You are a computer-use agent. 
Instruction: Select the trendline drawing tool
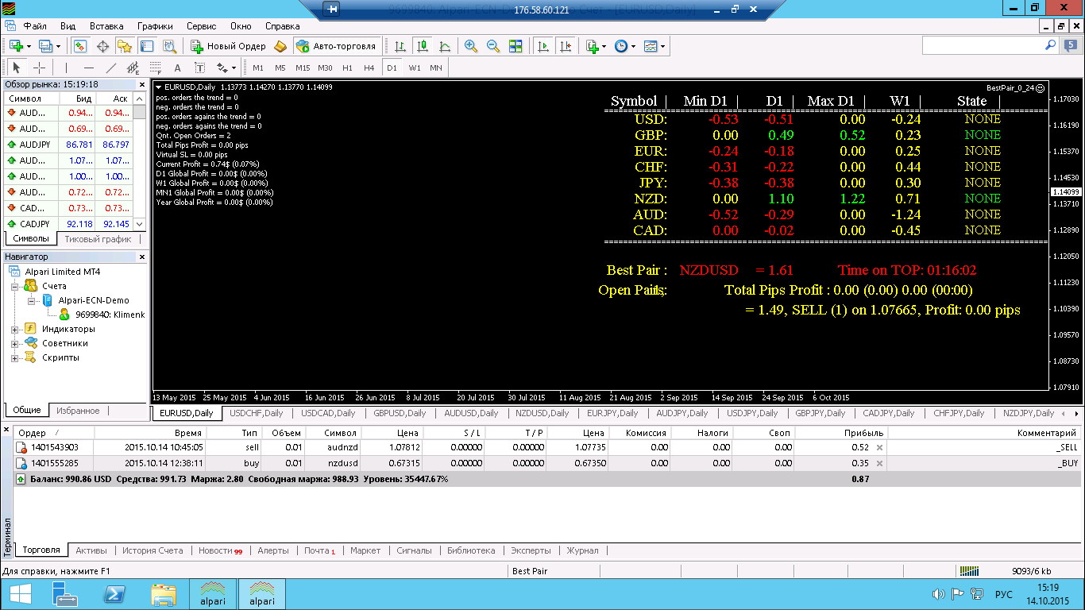pos(110,68)
